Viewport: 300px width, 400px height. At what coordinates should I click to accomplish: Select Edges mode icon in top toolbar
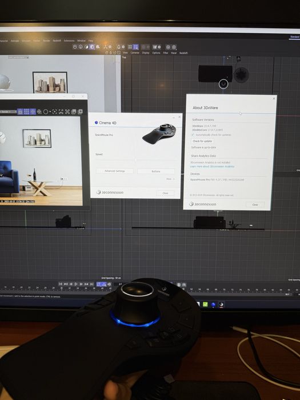81,47
